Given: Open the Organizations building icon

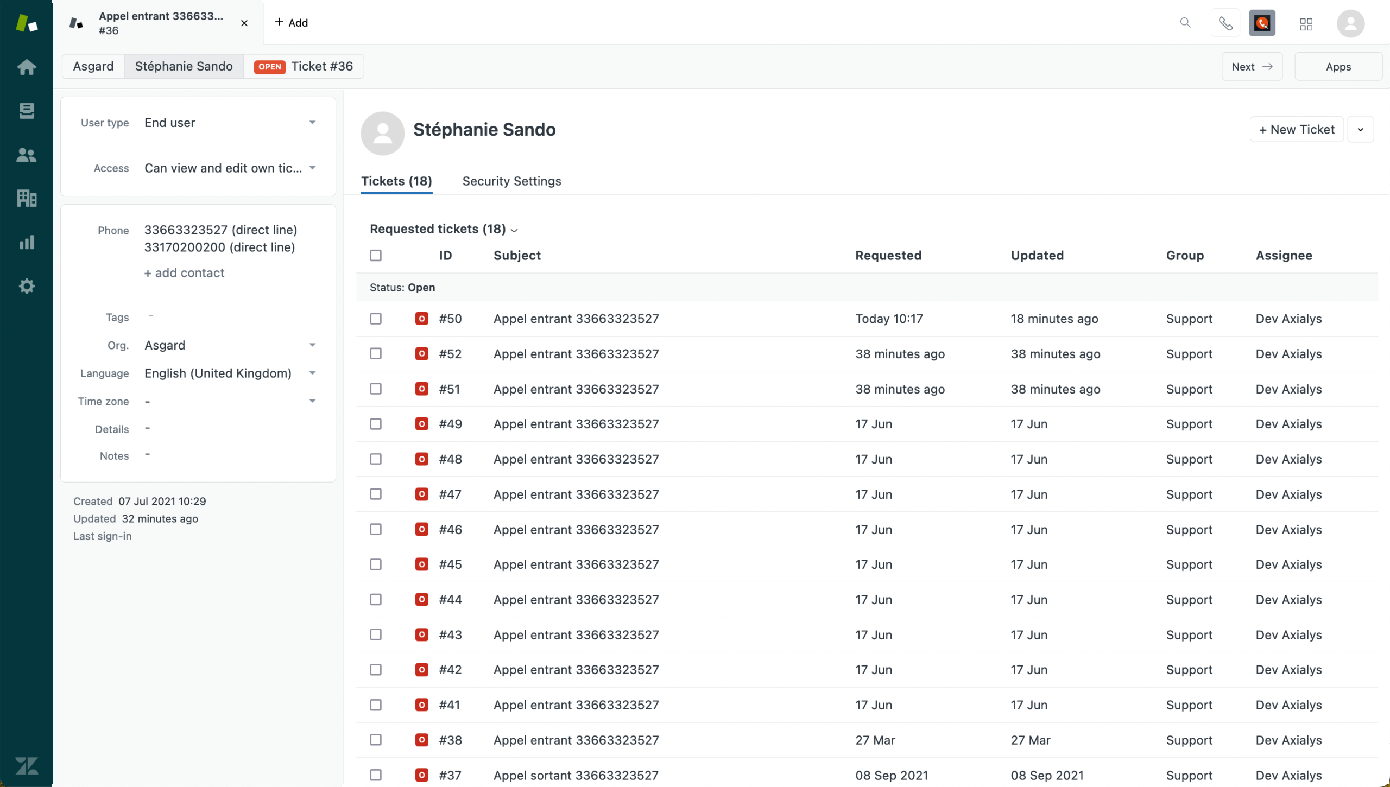Looking at the screenshot, I should 27,198.
